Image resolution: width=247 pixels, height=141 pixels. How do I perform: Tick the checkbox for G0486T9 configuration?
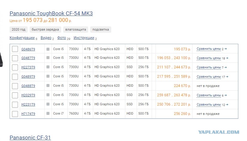[x=15, y=49]
